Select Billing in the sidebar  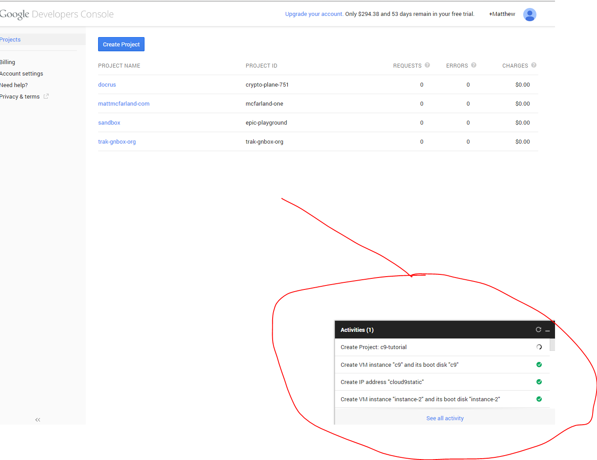click(8, 62)
